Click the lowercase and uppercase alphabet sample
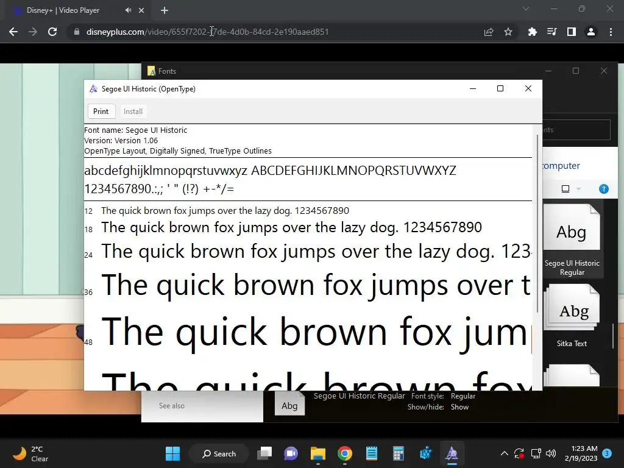This screenshot has height=468, width=624. pyautogui.click(x=270, y=171)
